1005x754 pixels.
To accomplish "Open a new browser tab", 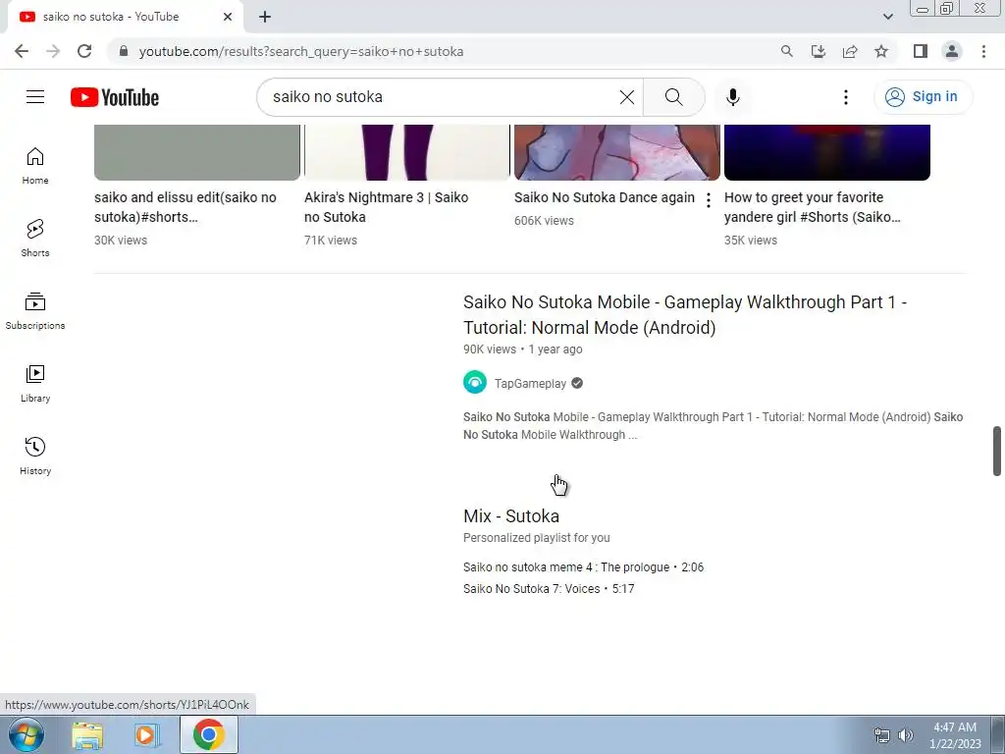I will [x=265, y=17].
